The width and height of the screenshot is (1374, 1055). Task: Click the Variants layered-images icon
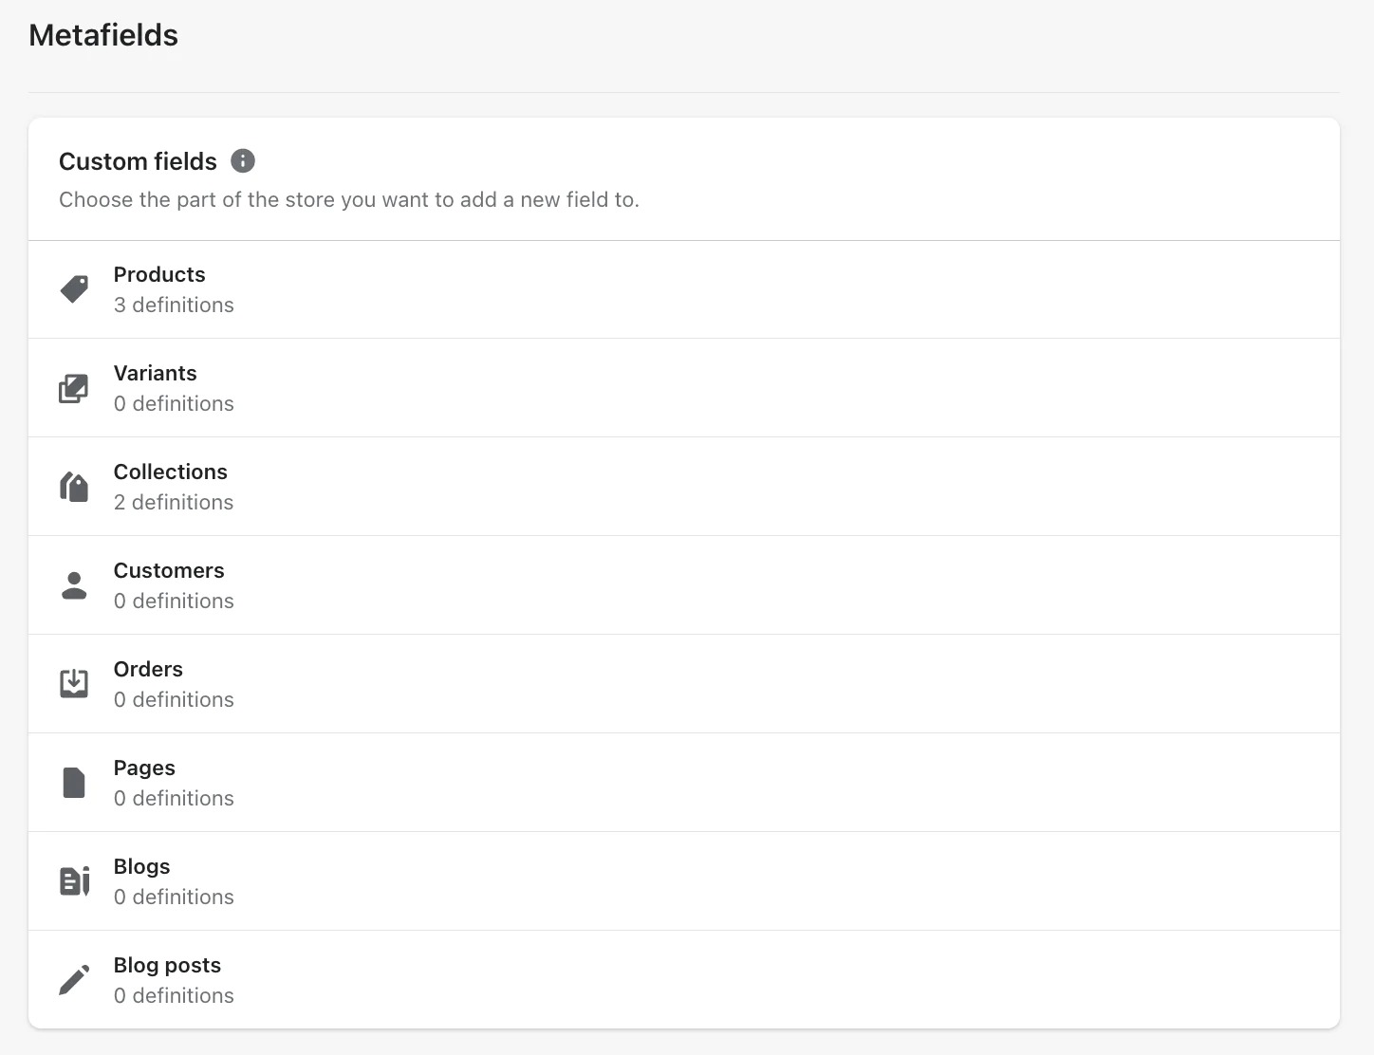[x=74, y=388]
